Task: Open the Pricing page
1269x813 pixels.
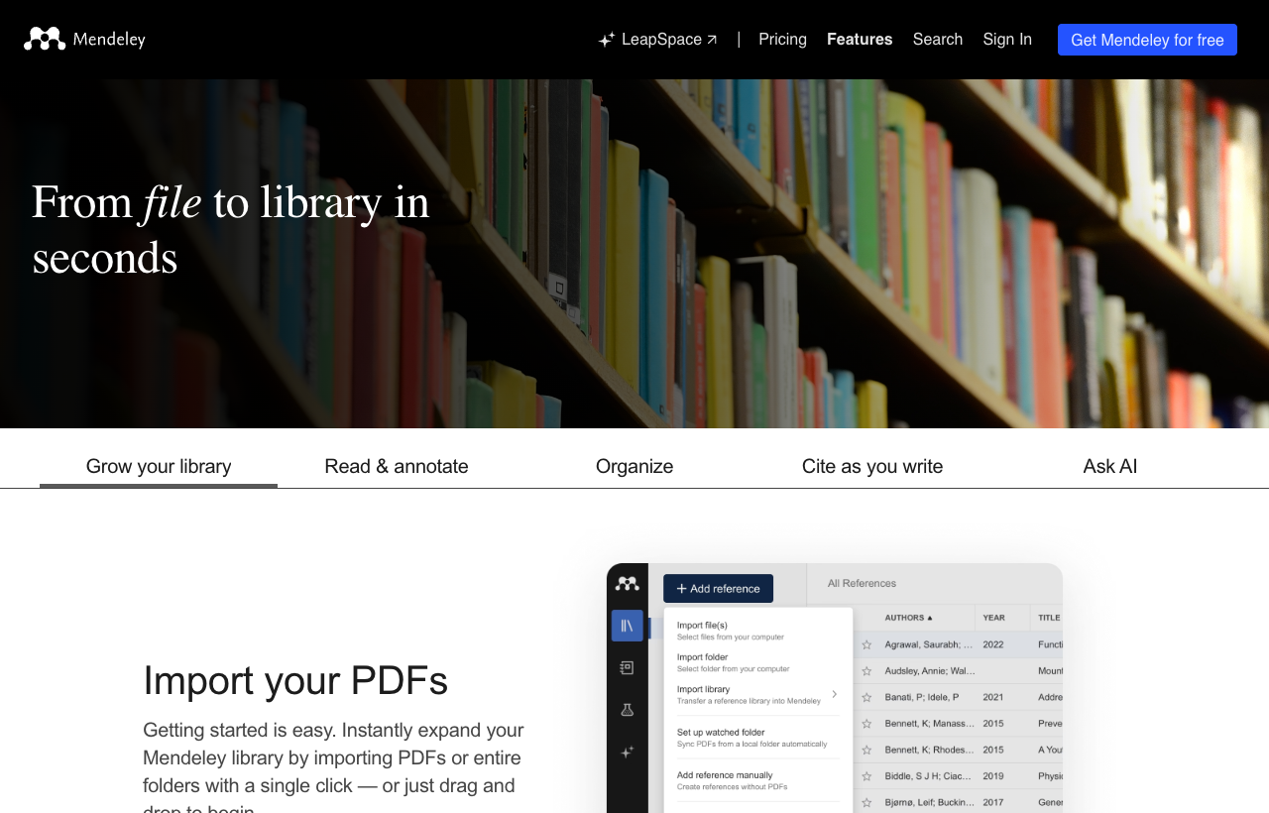Action: (x=782, y=39)
